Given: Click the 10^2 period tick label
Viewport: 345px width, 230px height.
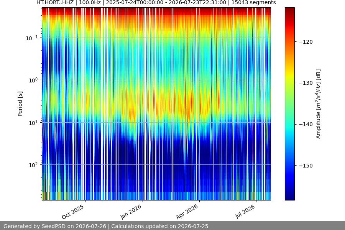Looking at the screenshot, I should tap(33, 165).
